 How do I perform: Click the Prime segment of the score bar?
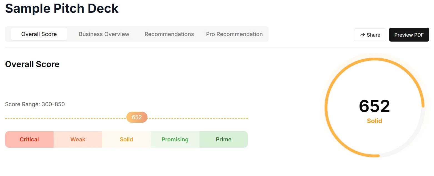[x=224, y=139]
